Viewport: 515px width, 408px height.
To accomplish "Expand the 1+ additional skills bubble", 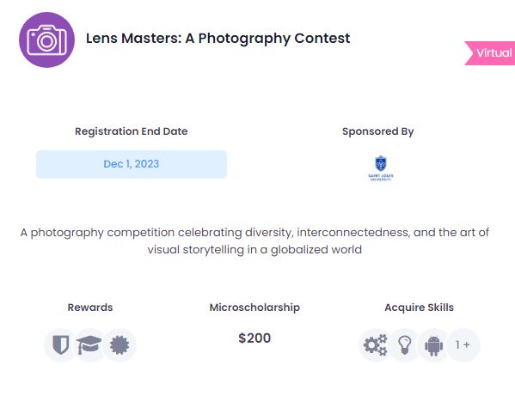I will (x=463, y=345).
